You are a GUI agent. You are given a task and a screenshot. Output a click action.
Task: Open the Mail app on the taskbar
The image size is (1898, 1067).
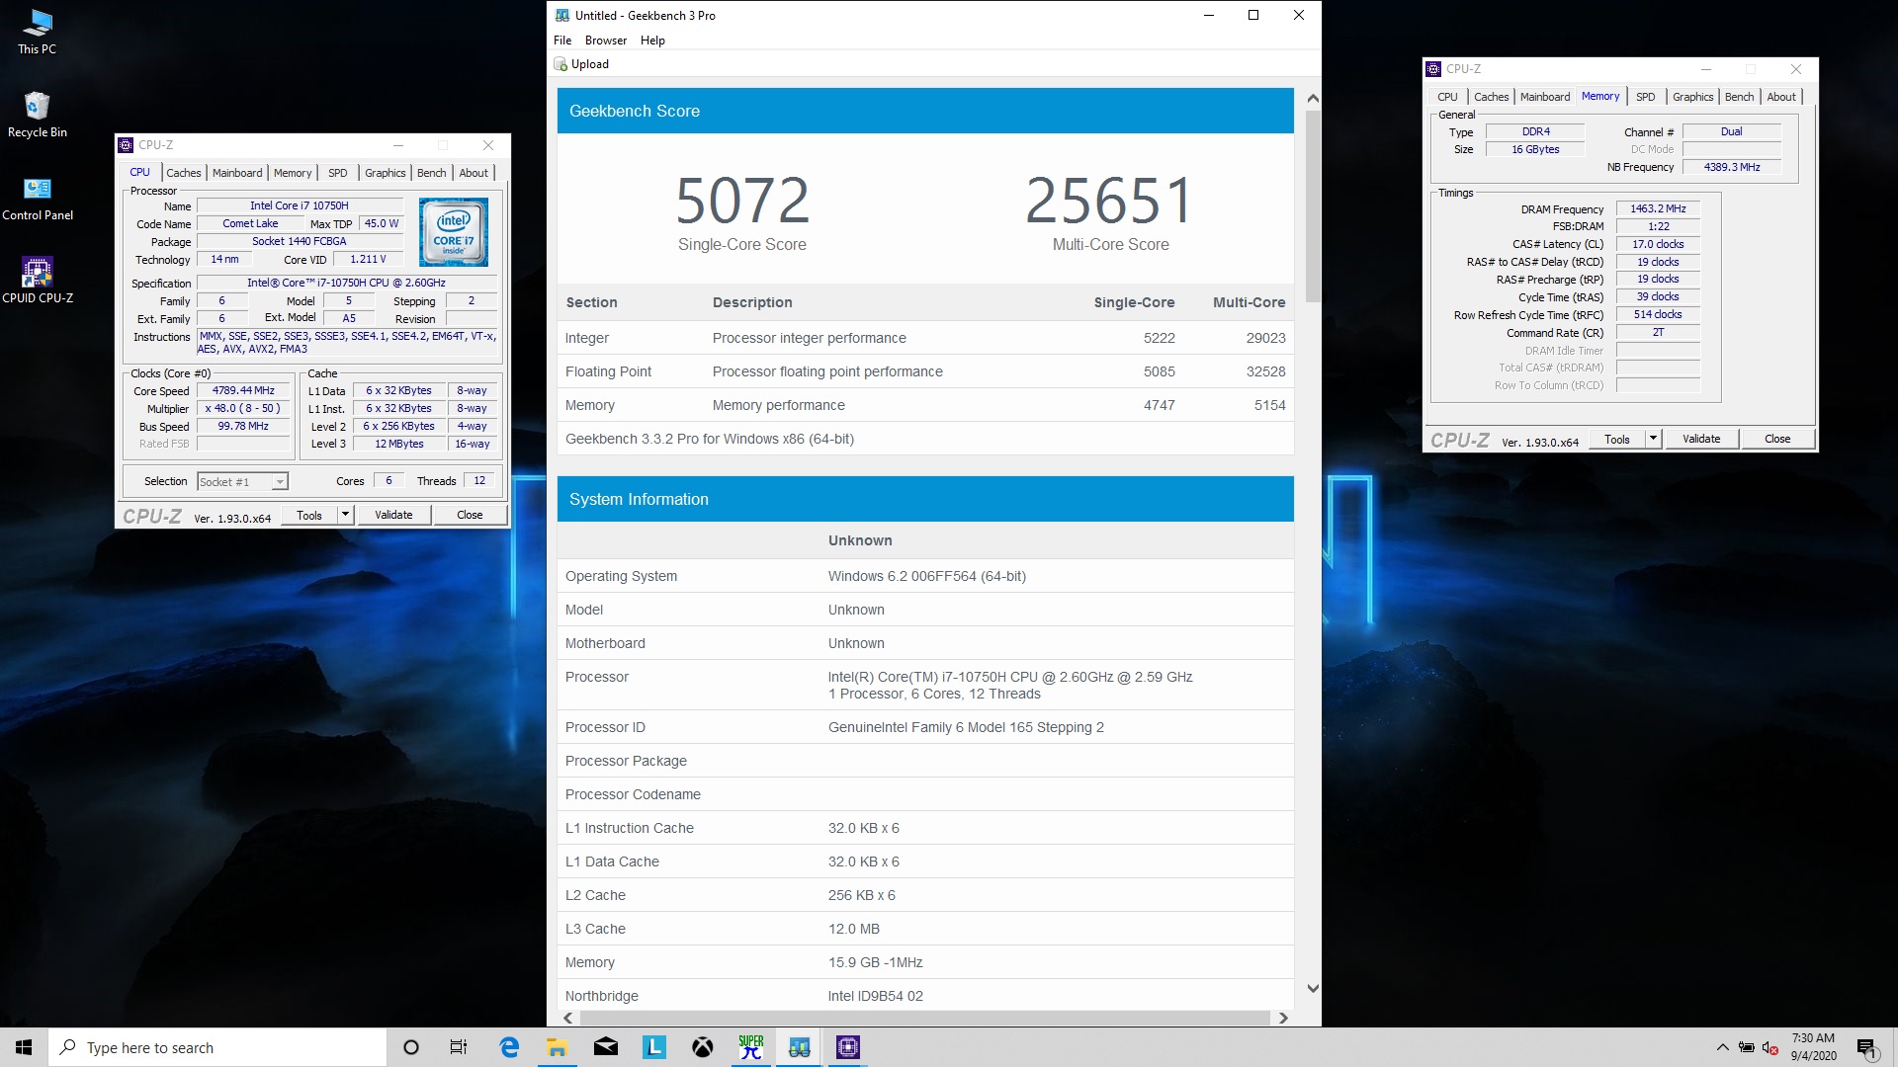click(x=606, y=1047)
